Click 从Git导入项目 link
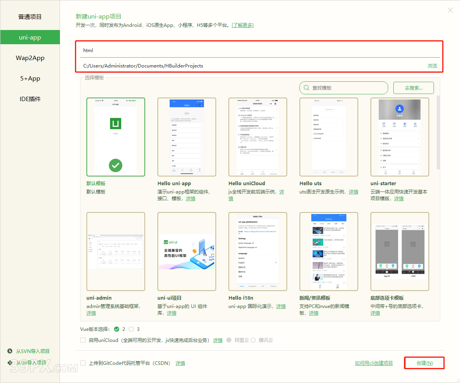The width and height of the screenshot is (460, 383). tap(31, 363)
